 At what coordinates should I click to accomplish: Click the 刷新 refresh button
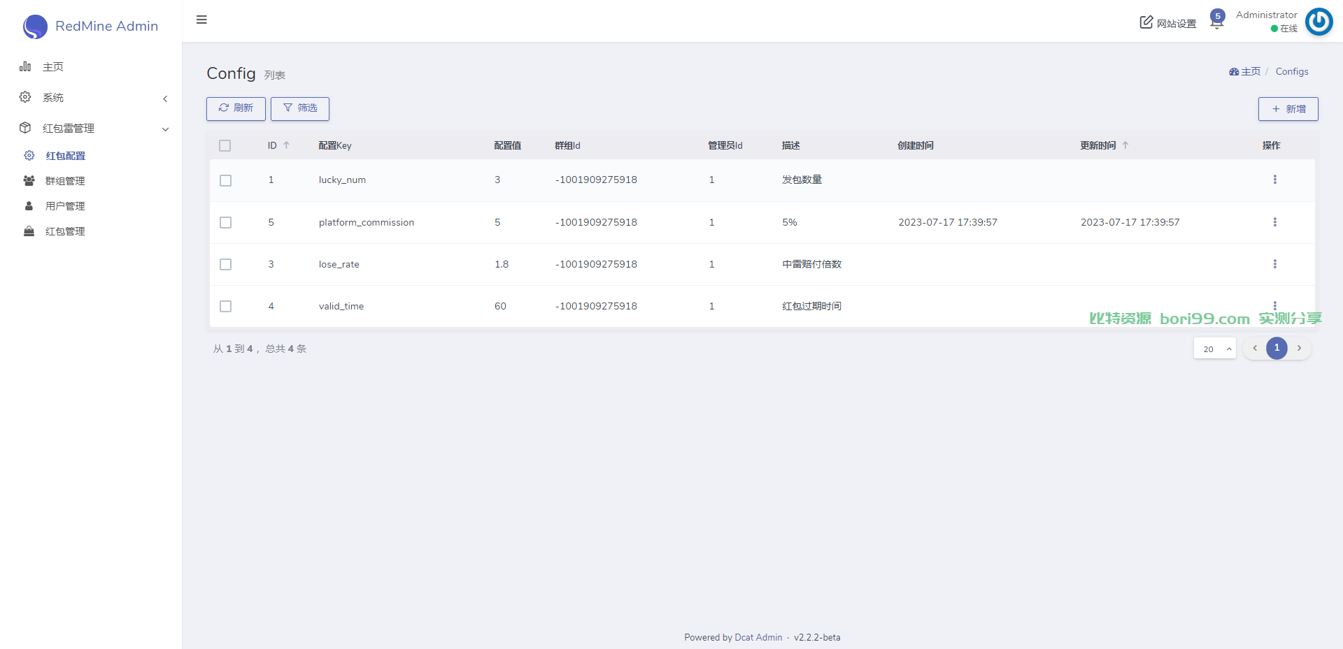pos(236,108)
